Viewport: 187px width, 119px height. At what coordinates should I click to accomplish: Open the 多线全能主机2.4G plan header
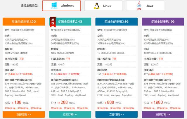70,22
